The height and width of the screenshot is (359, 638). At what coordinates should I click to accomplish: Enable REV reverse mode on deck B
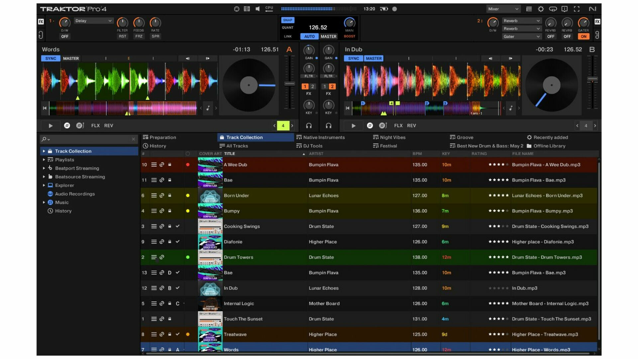coord(411,126)
